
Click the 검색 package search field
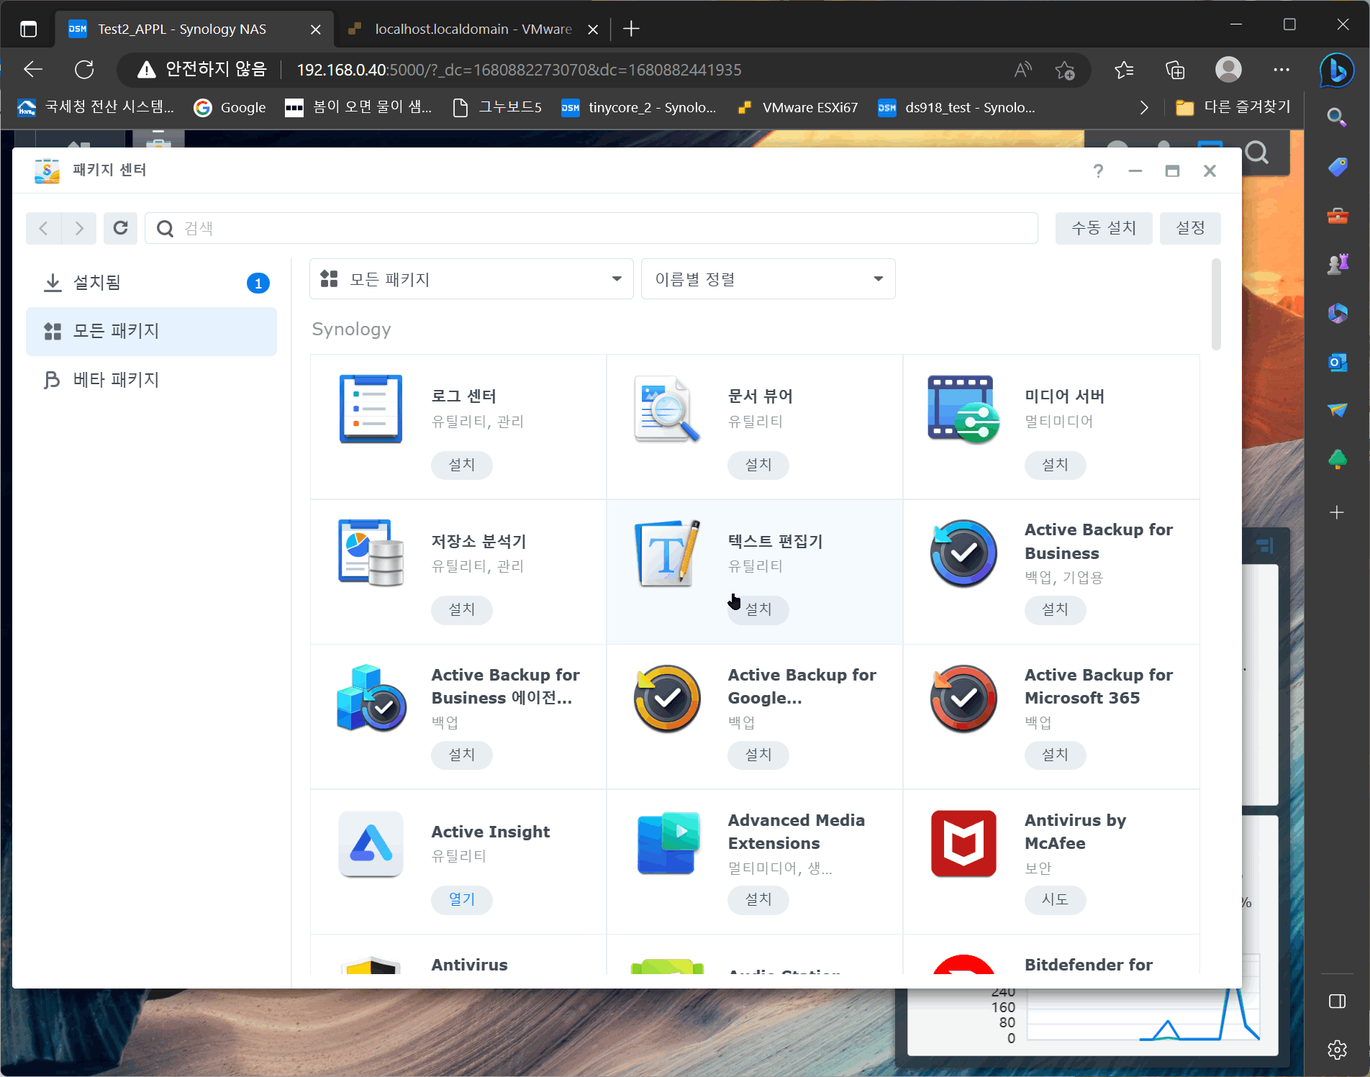click(x=591, y=228)
